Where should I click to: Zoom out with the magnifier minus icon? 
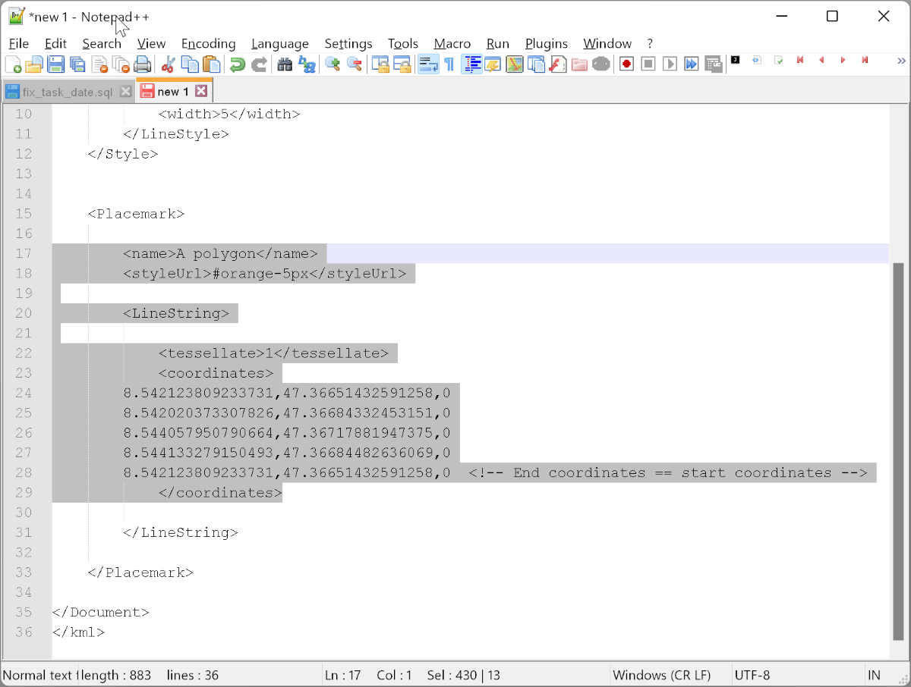pyautogui.click(x=354, y=64)
